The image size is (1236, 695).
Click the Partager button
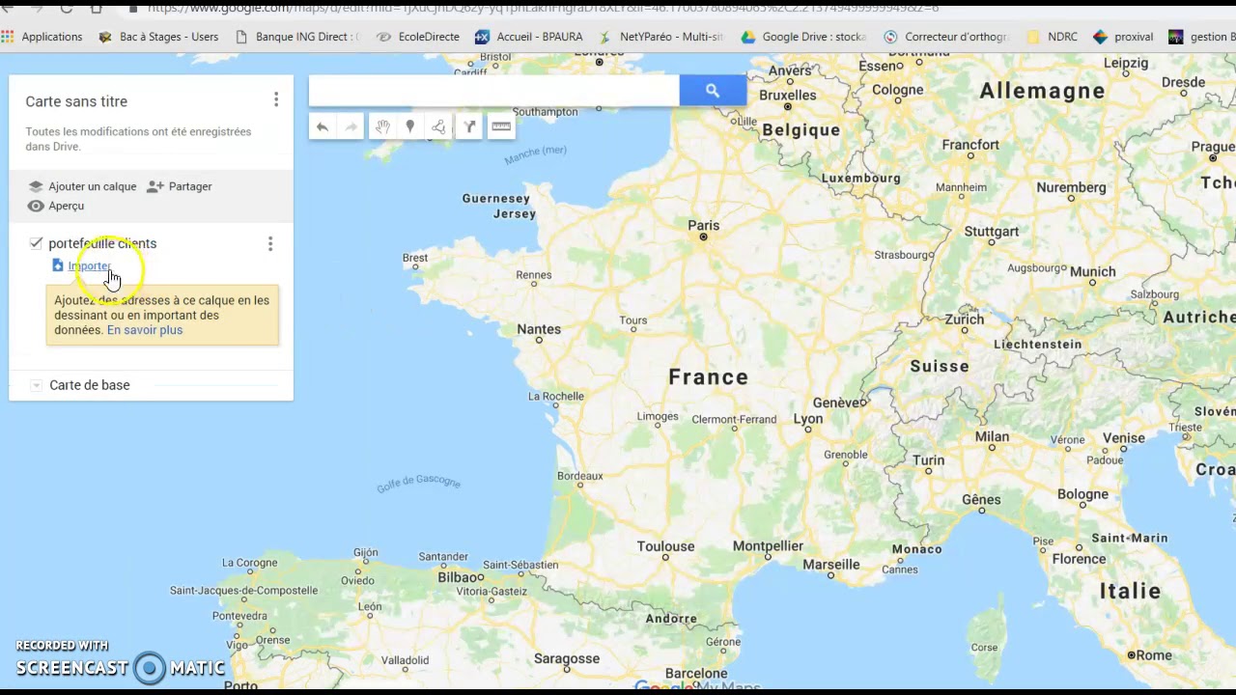pyautogui.click(x=190, y=186)
